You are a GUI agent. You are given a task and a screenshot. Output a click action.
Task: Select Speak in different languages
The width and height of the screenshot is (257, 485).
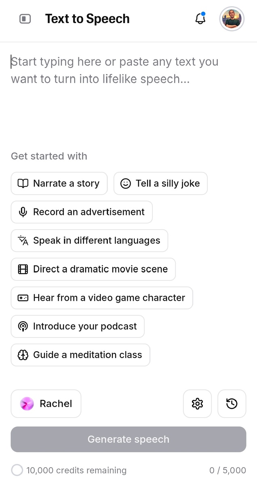tap(89, 240)
